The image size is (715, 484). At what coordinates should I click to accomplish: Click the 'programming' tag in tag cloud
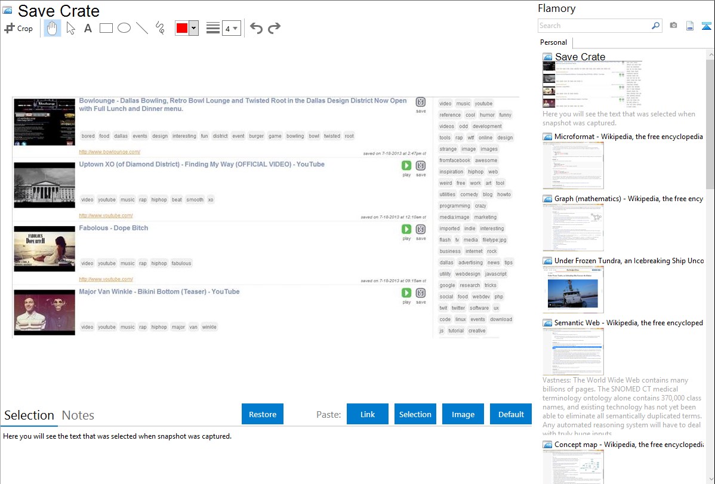[455, 206]
